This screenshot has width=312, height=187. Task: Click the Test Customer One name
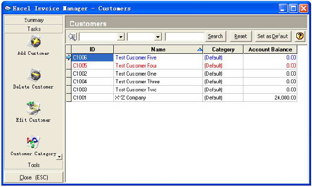tap(136, 74)
